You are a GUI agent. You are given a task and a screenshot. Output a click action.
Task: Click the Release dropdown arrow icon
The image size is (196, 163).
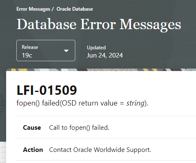pos(66,51)
